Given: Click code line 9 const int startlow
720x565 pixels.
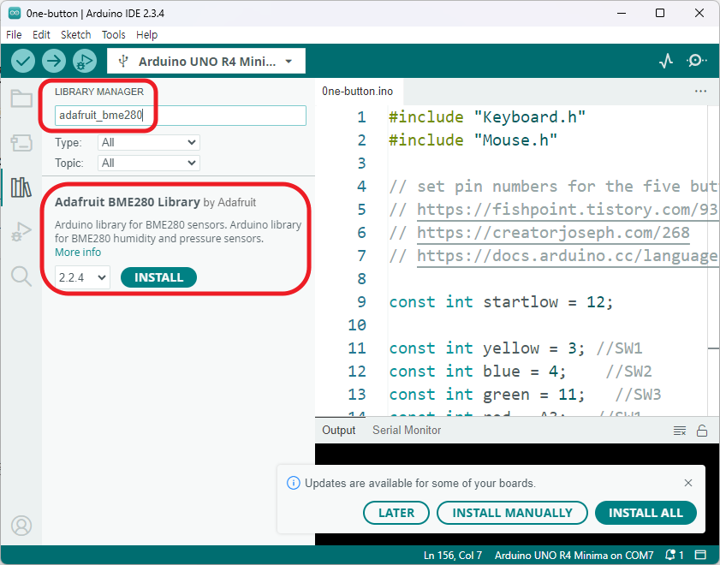Looking at the screenshot, I should (501, 302).
